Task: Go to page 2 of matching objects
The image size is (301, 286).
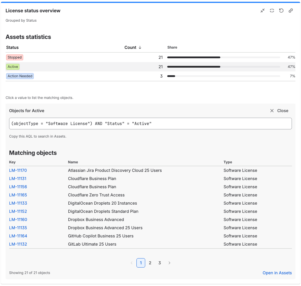Action: 150,263
